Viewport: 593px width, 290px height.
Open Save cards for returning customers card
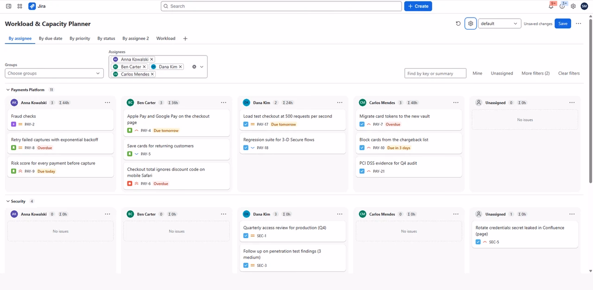click(x=177, y=149)
